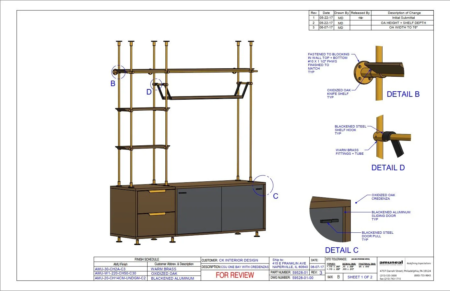Click WARM BRASS in the finish schedule
This screenshot has width=450, height=291.
click(x=164, y=269)
